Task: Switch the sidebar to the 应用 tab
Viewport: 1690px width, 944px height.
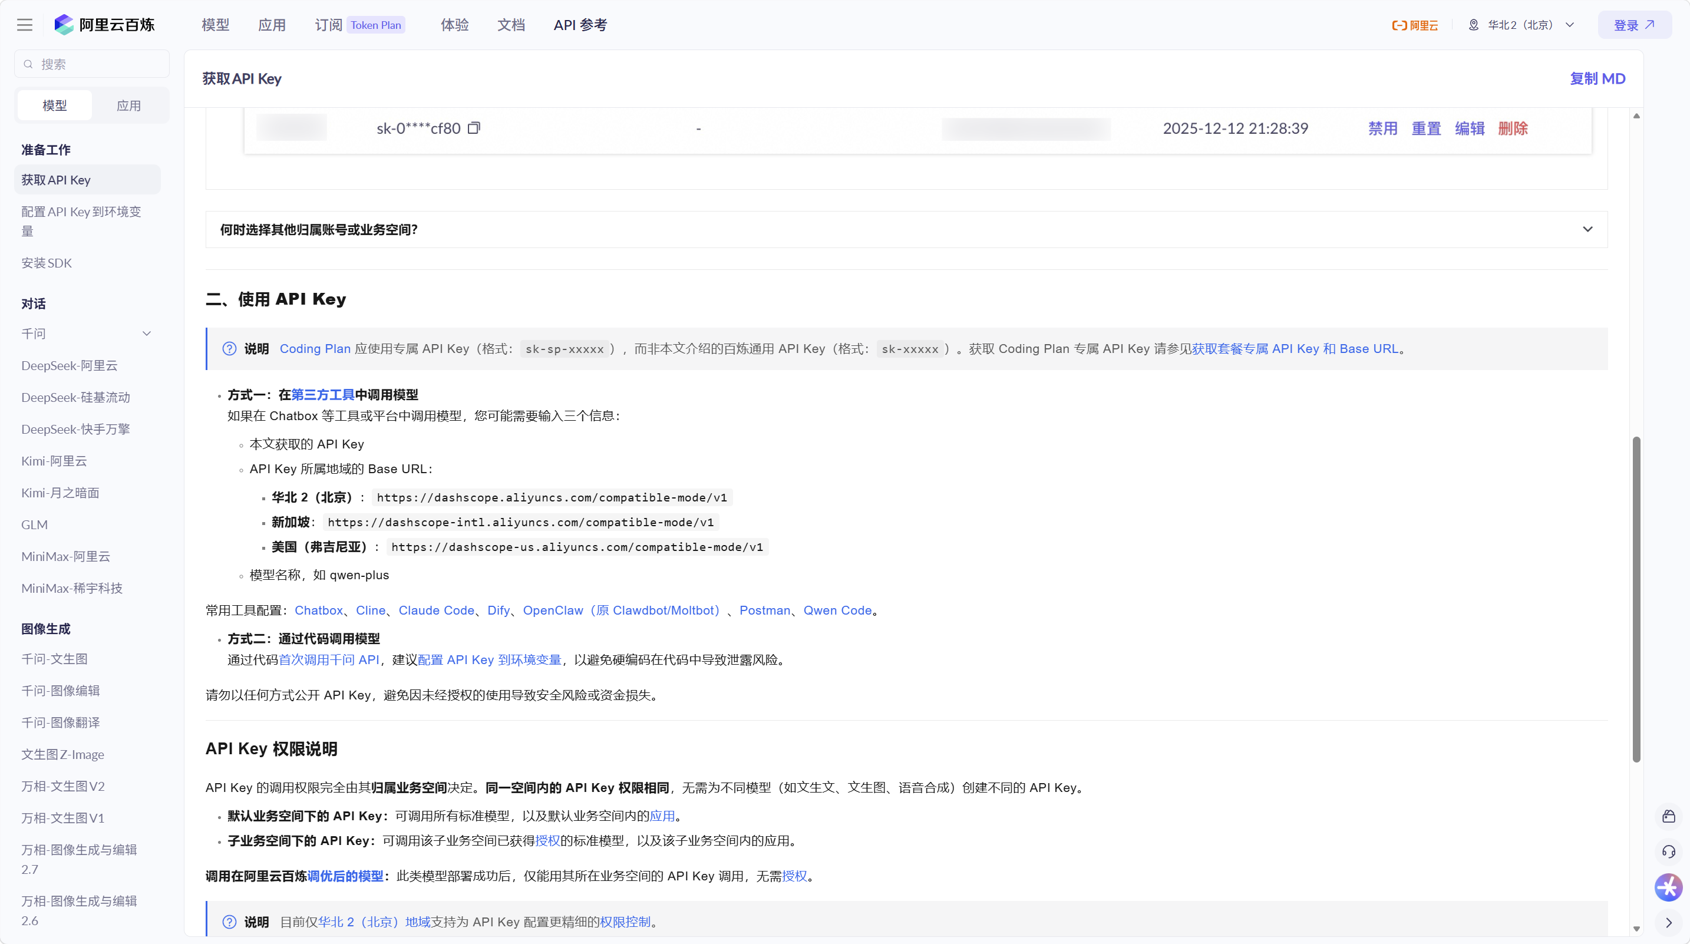Action: 128,105
